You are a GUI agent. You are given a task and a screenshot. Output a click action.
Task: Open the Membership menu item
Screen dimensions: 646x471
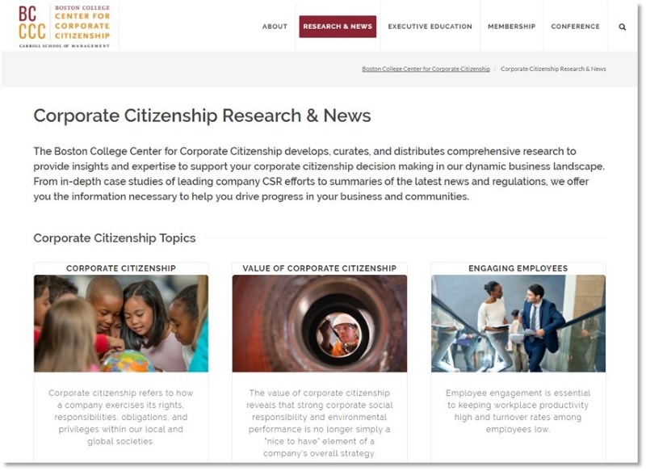(x=511, y=27)
